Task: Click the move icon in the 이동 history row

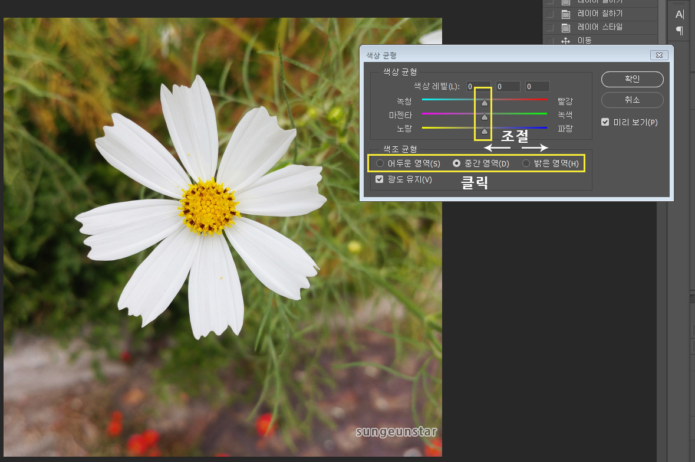Action: (x=565, y=41)
